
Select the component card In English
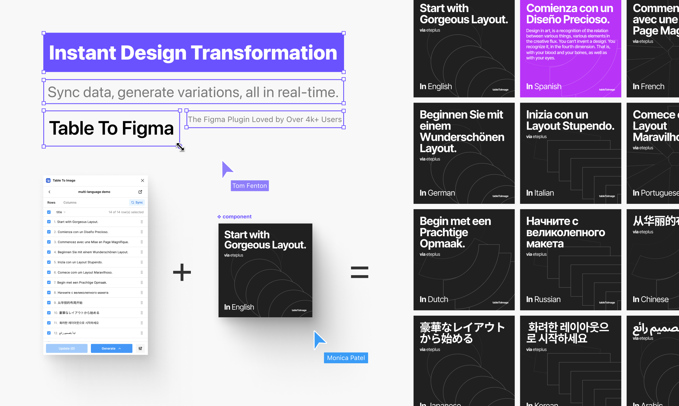265,271
